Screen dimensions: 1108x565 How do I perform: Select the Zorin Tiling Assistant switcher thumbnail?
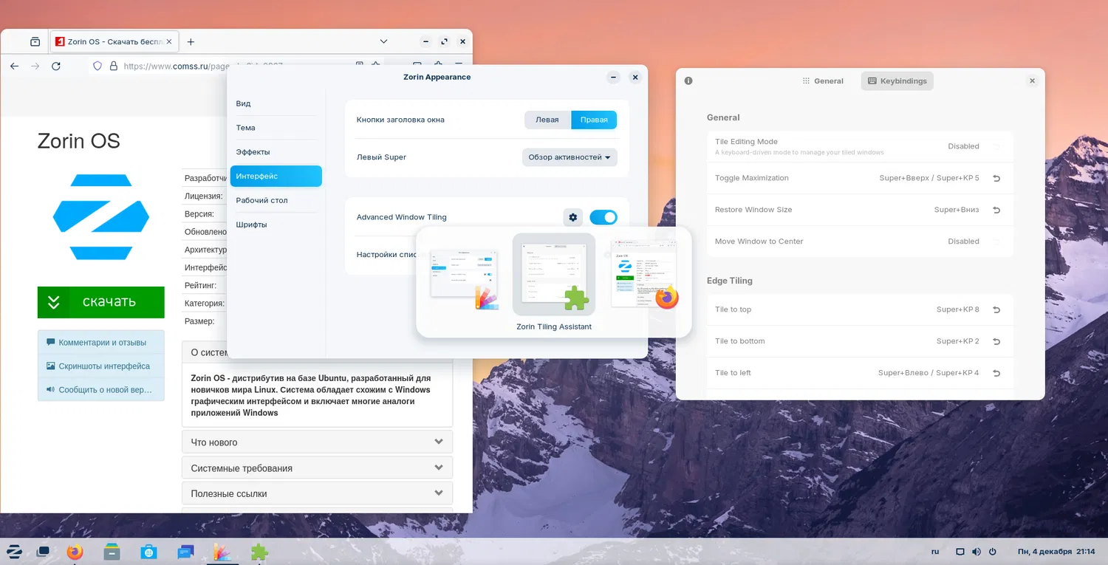tap(554, 274)
